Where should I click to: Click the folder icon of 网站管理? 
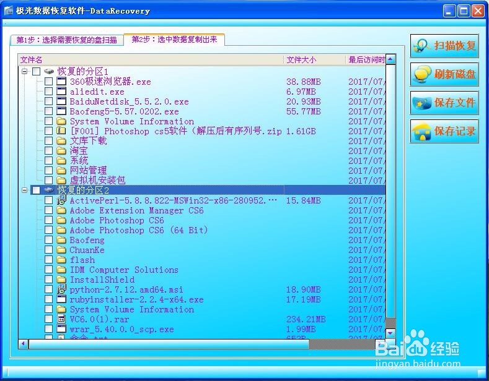coord(61,170)
